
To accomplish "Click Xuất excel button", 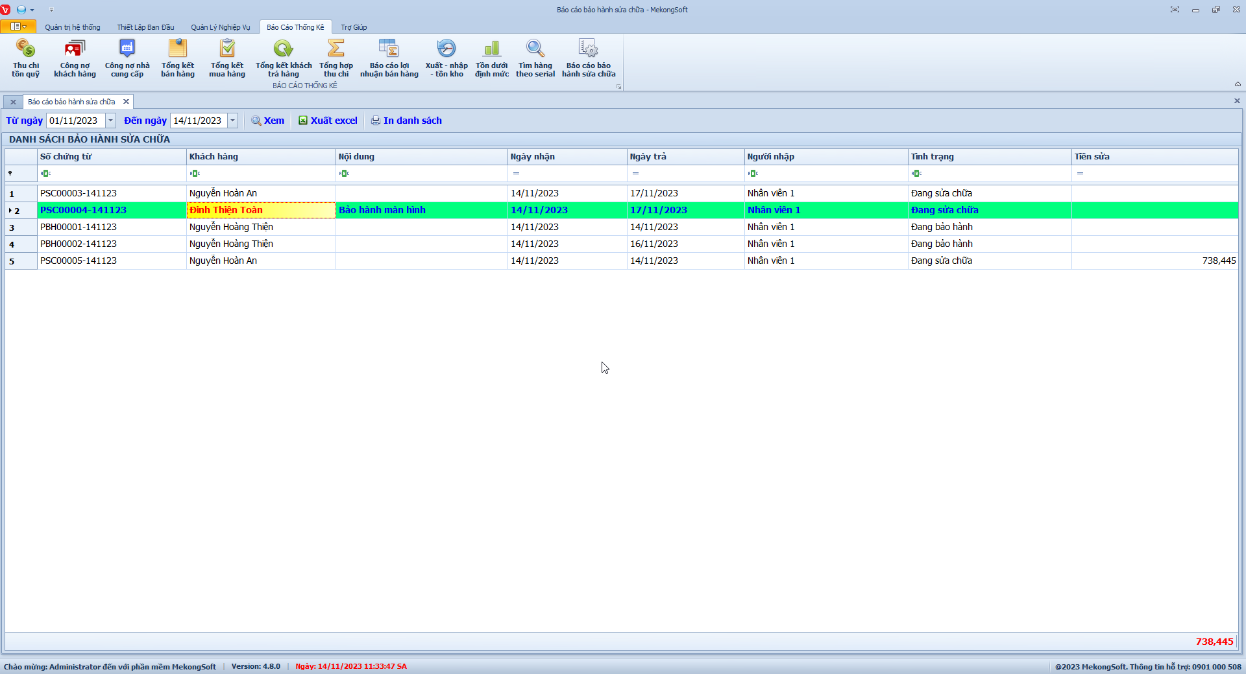I will coord(328,121).
